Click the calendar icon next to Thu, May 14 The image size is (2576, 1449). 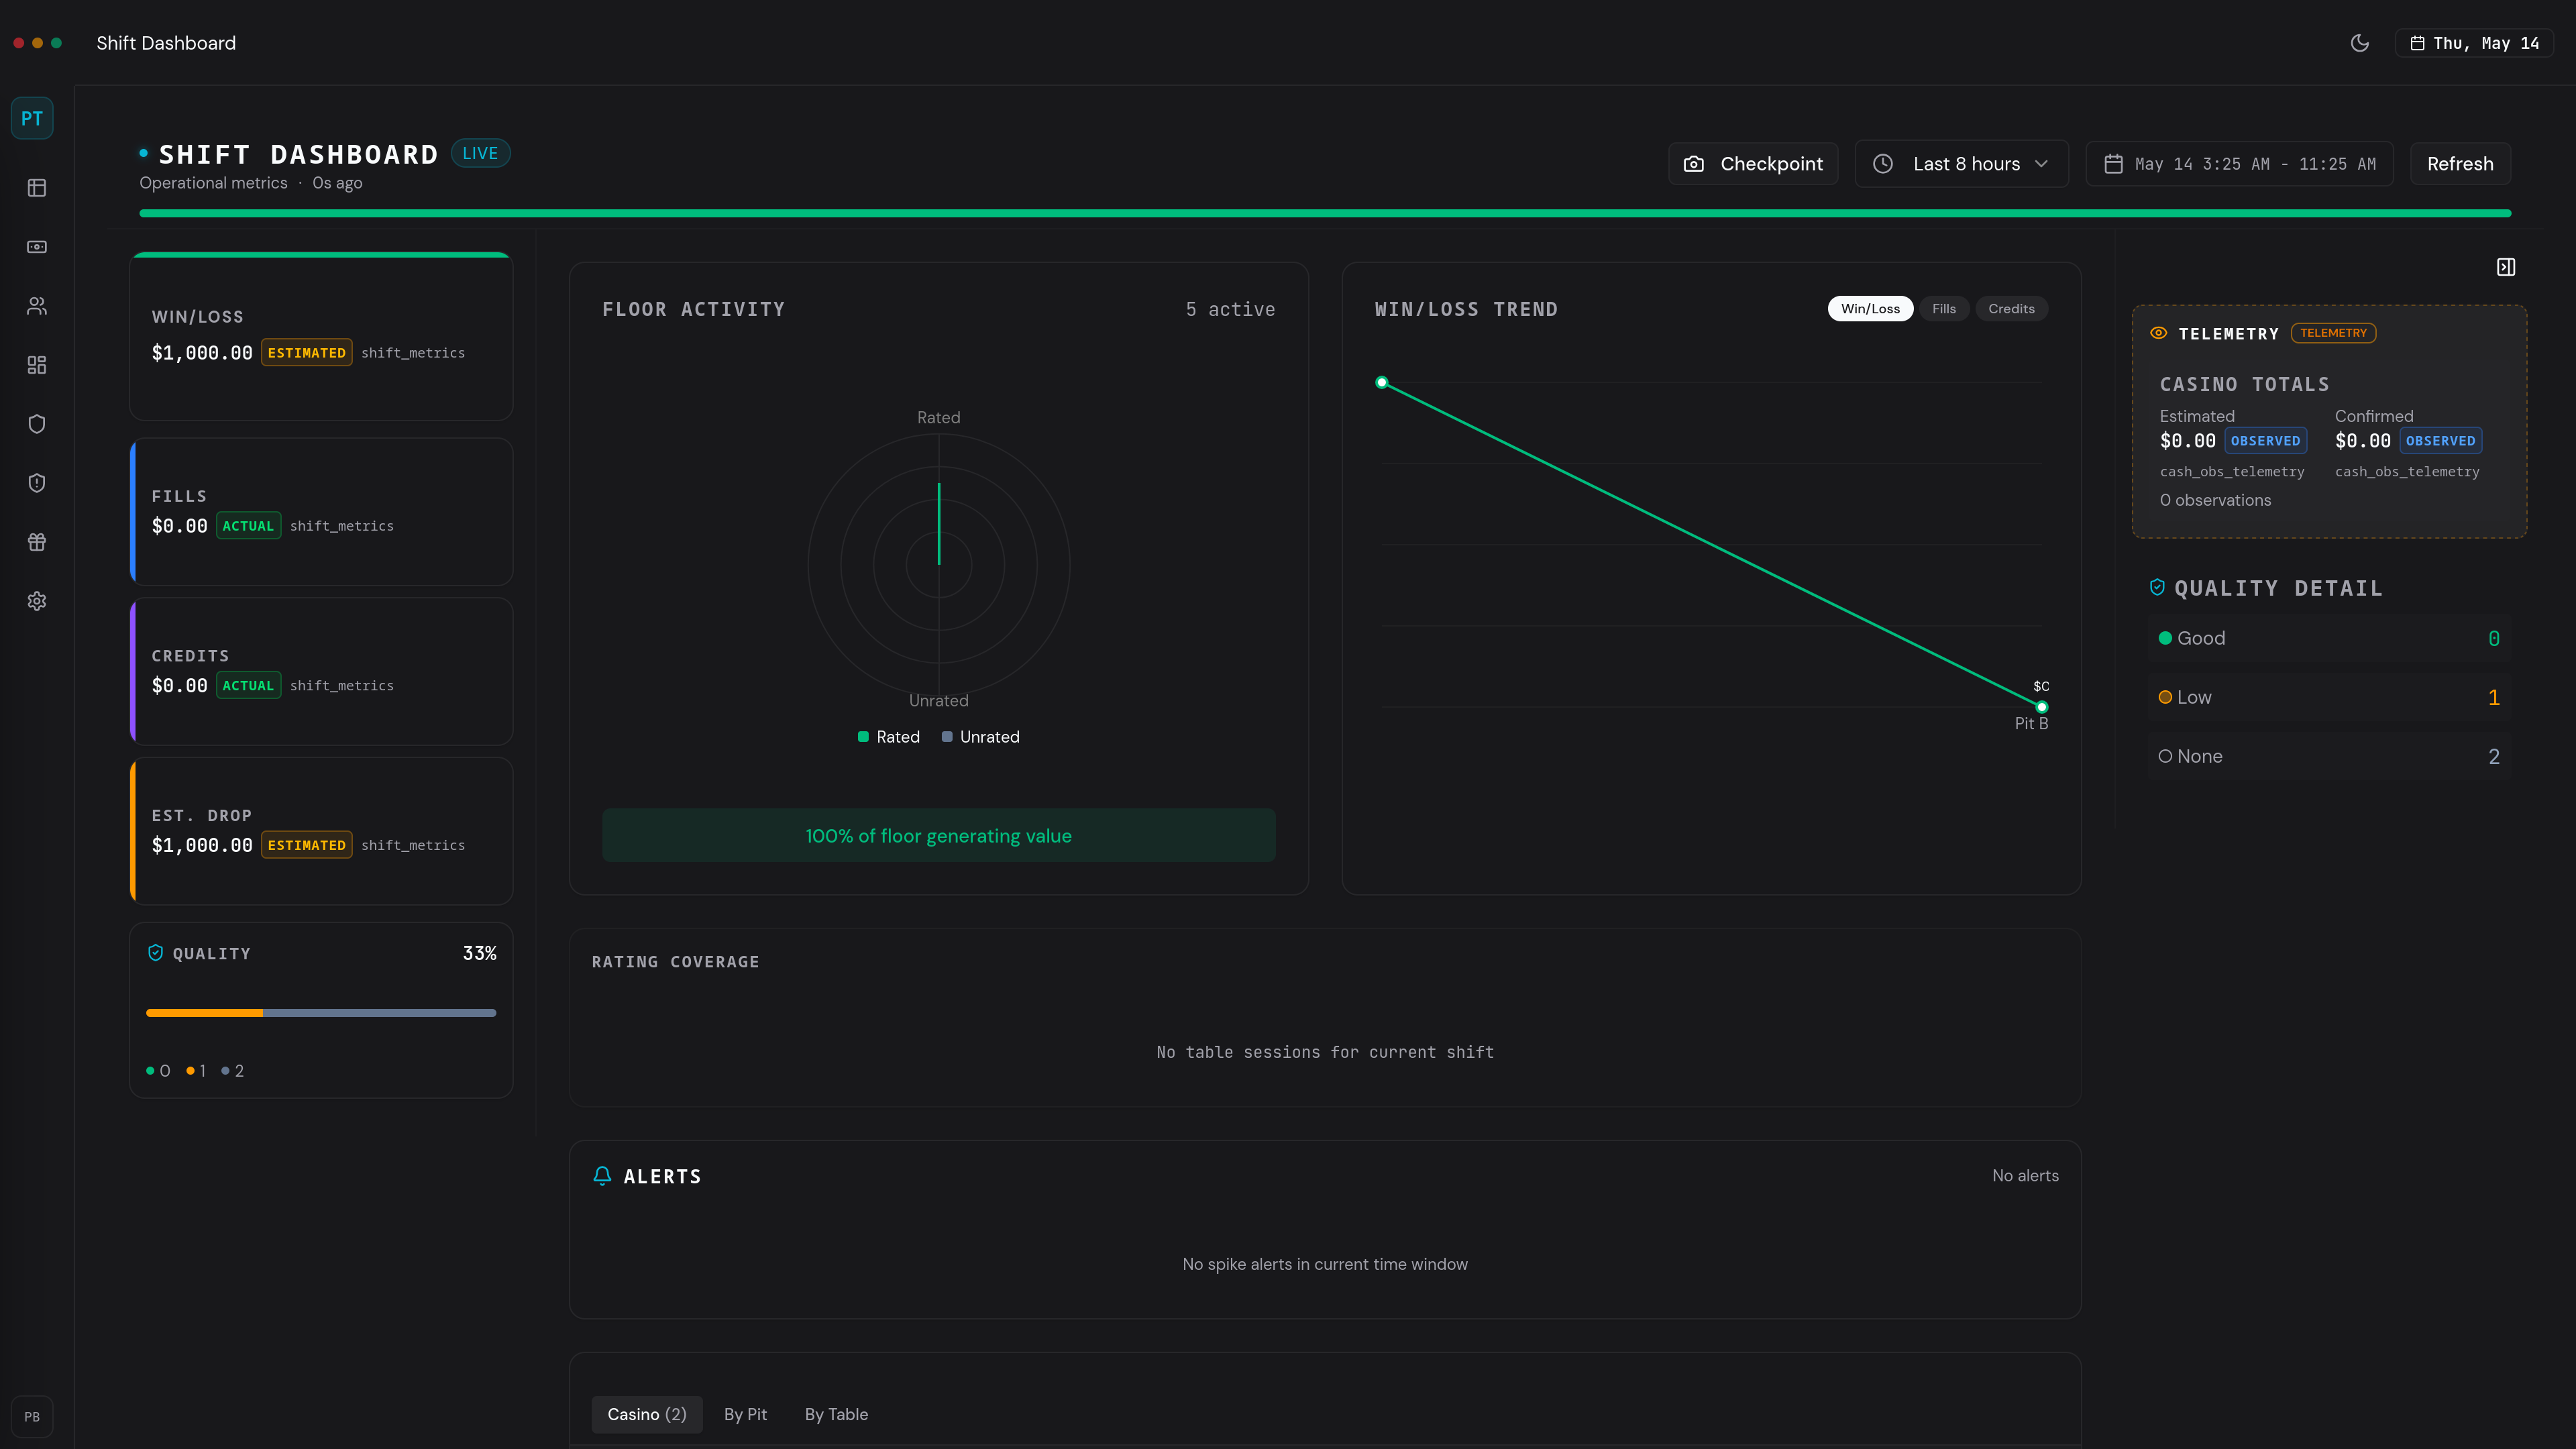click(x=2417, y=43)
